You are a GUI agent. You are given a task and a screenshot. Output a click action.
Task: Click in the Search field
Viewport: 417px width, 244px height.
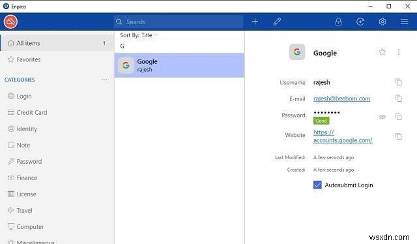[179, 22]
